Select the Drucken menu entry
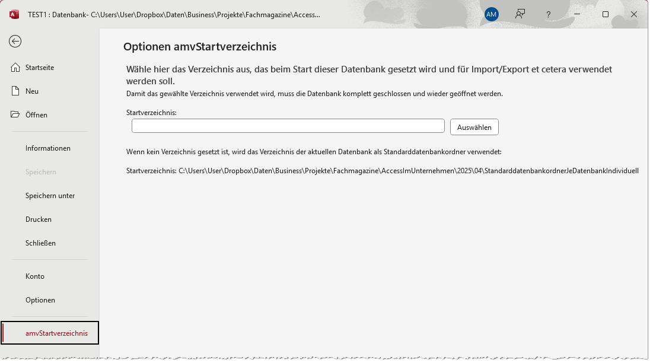 click(x=38, y=219)
